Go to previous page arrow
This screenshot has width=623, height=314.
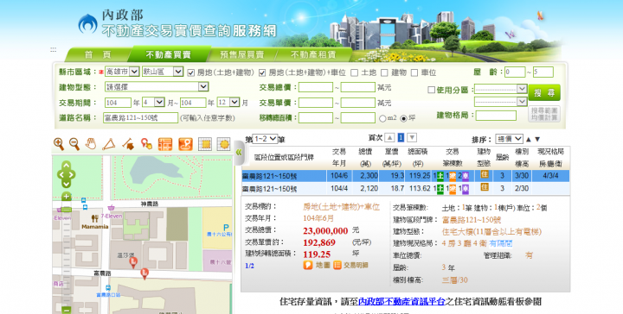coord(389,138)
